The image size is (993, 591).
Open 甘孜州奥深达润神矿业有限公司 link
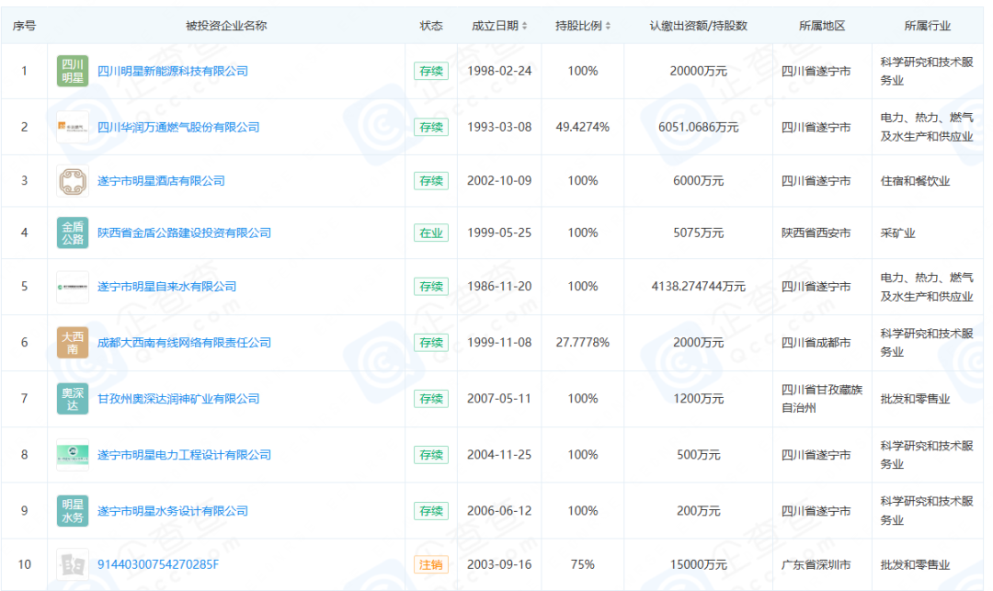click(178, 399)
